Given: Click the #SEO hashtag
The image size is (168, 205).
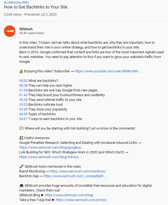Looking at the screenshot, I should (26, 2).
